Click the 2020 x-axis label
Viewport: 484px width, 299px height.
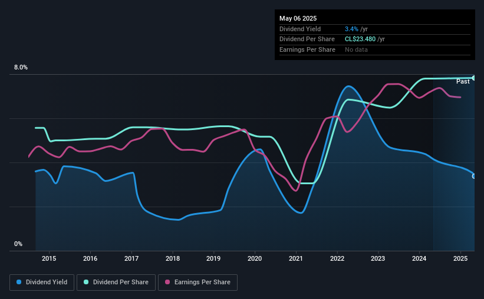255,258
